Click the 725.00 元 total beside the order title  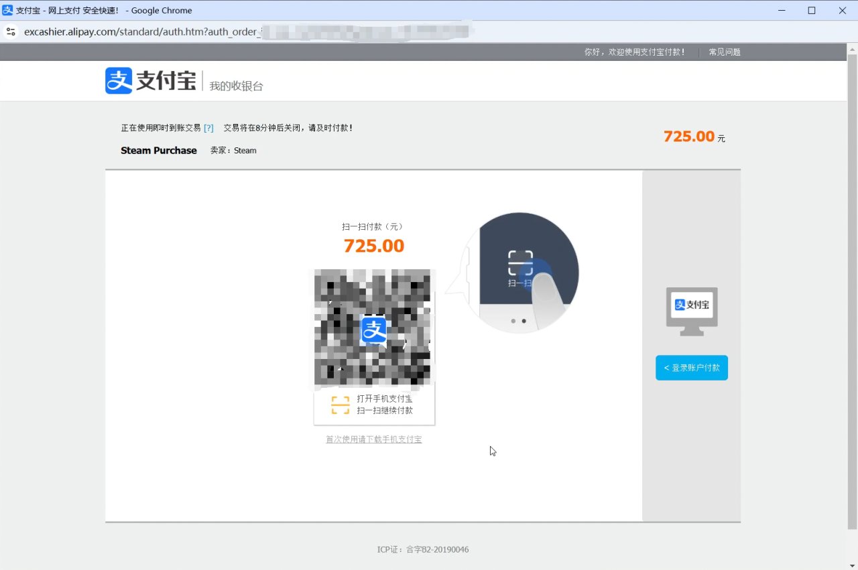pos(694,137)
